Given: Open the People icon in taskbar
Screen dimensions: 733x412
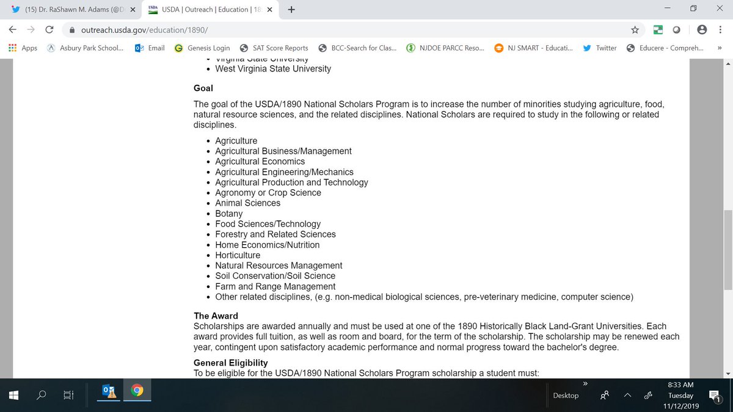Looking at the screenshot, I should 604,396.
